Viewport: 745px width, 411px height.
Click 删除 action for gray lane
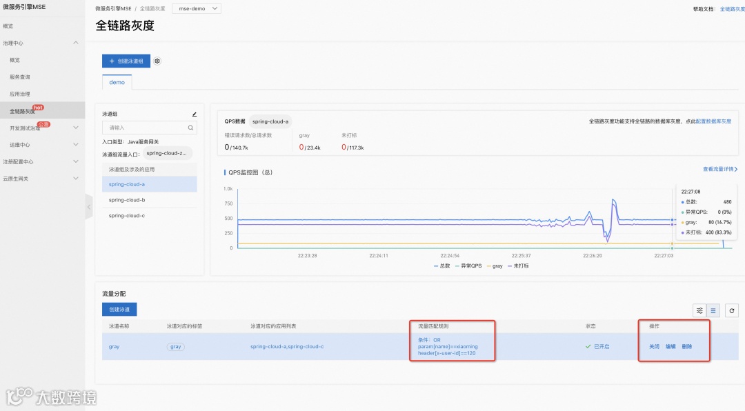[x=686, y=346]
